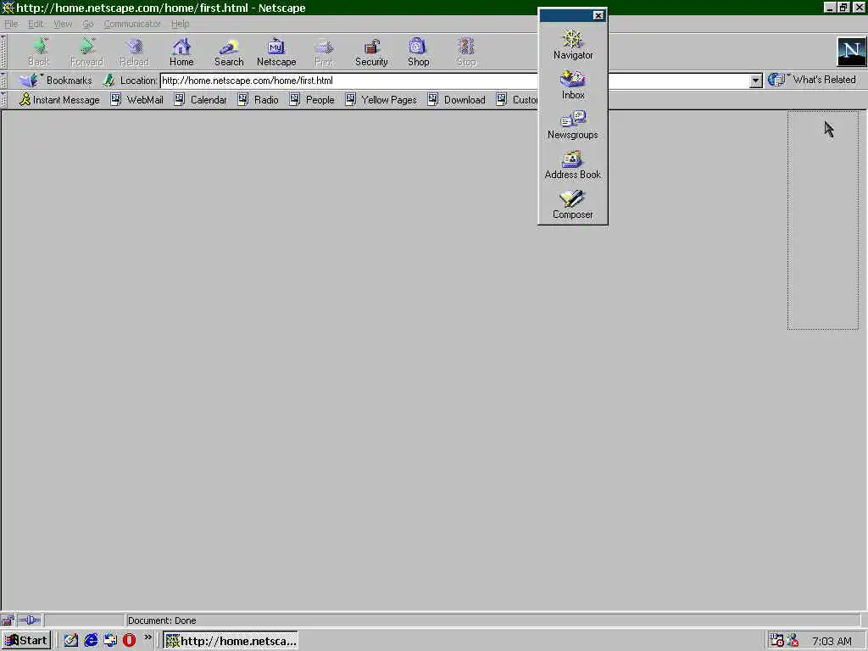
Task: Click the Stop loading button
Action: pos(466,52)
